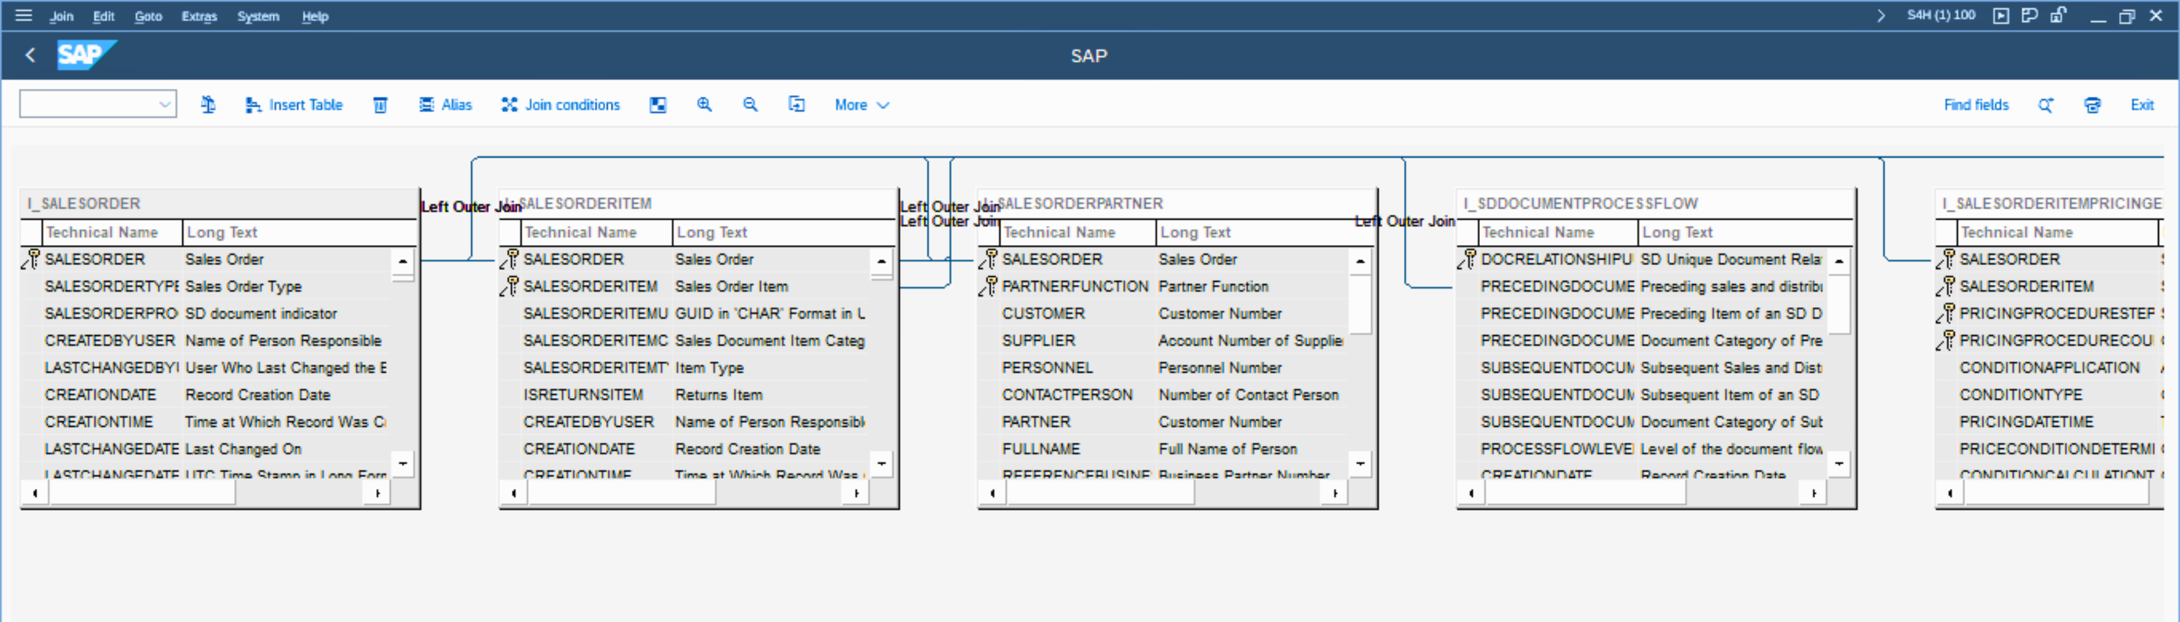2180x622 pixels.
Task: Open the Goto menu
Action: [x=148, y=16]
